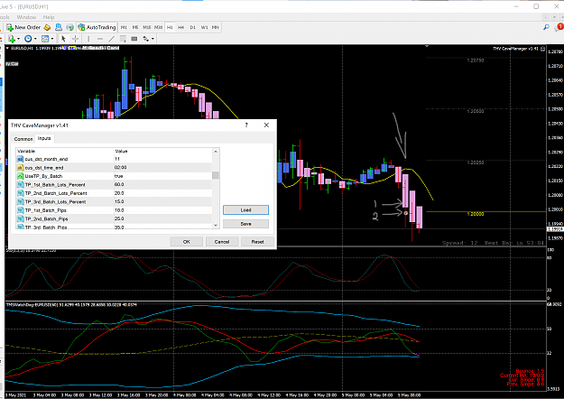Open the New Order window
This screenshot has width=564, height=399.
pos(23,27)
